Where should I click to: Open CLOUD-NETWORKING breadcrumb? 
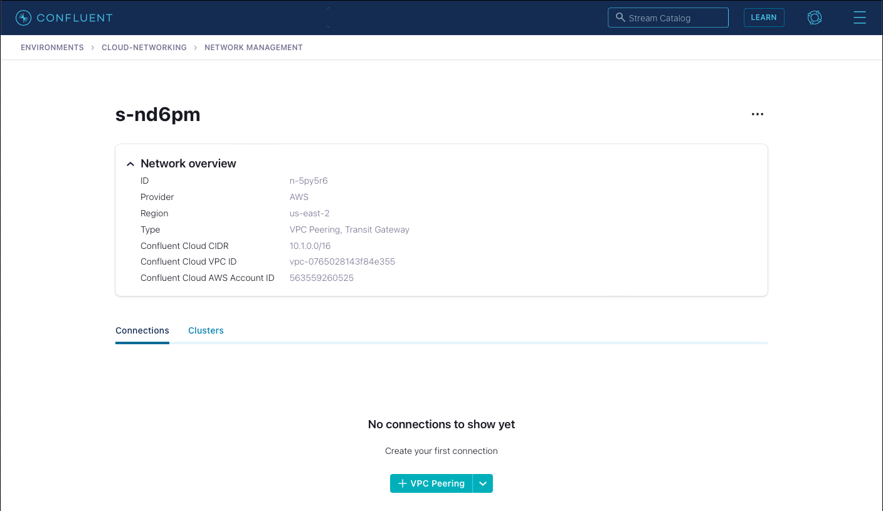[x=144, y=48]
